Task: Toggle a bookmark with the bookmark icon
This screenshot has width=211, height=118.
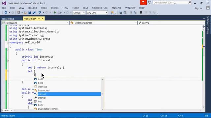Action: tap(141, 13)
